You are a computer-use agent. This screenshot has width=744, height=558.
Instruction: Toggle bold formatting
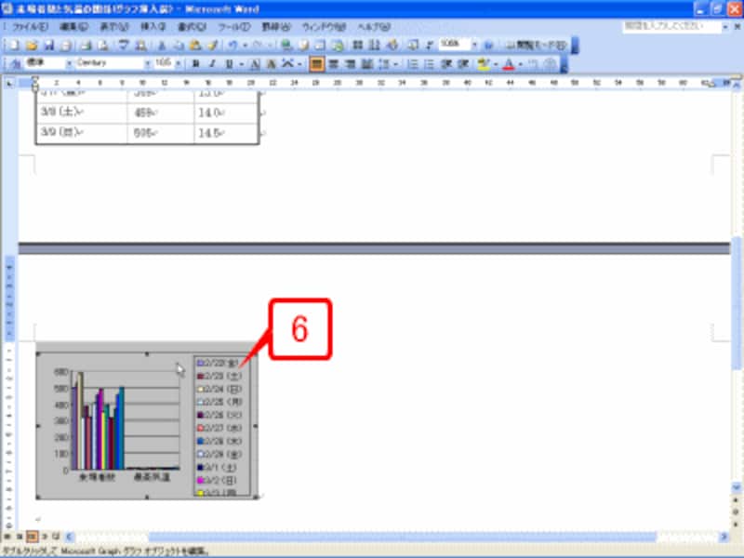[x=195, y=64]
